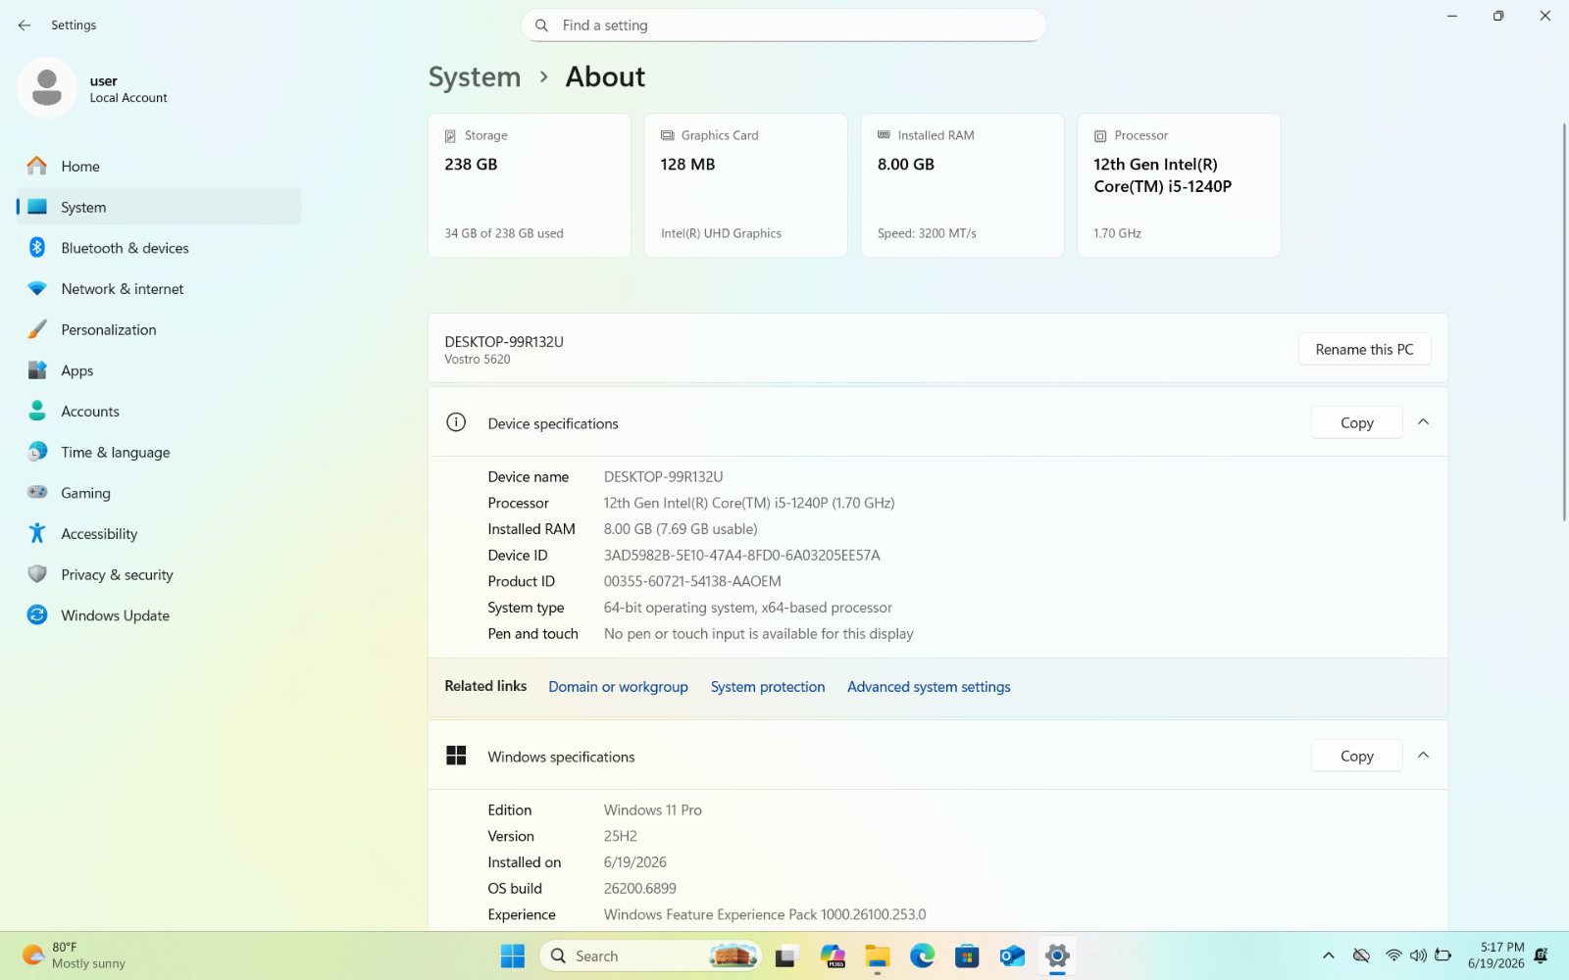Image resolution: width=1569 pixels, height=980 pixels.
Task: Click the battery icon in the system tray
Action: [1443, 955]
